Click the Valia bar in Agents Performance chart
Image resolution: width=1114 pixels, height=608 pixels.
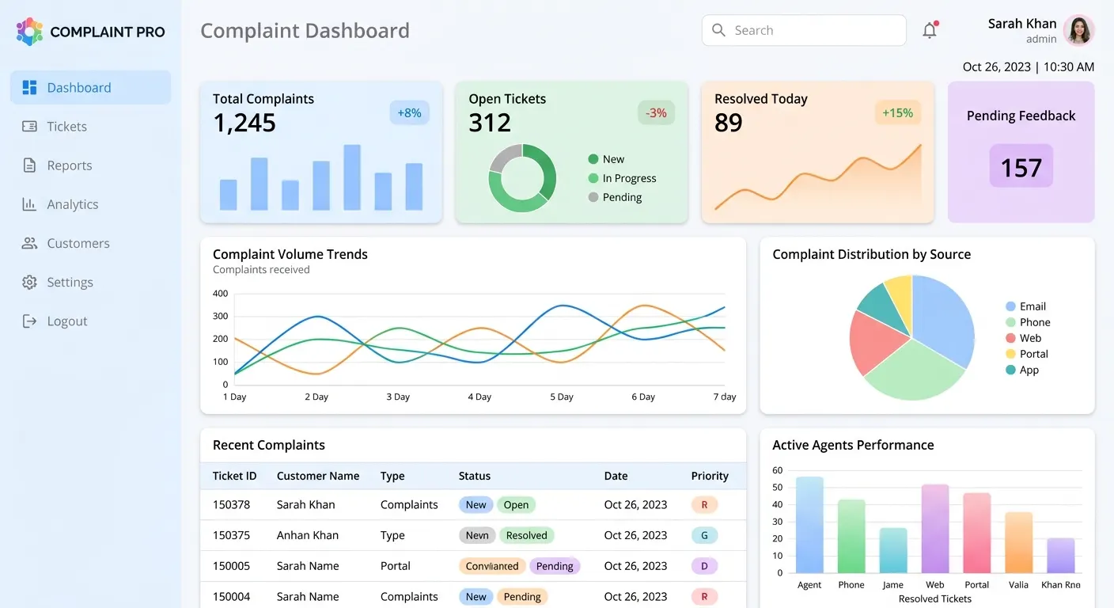tap(1019, 543)
